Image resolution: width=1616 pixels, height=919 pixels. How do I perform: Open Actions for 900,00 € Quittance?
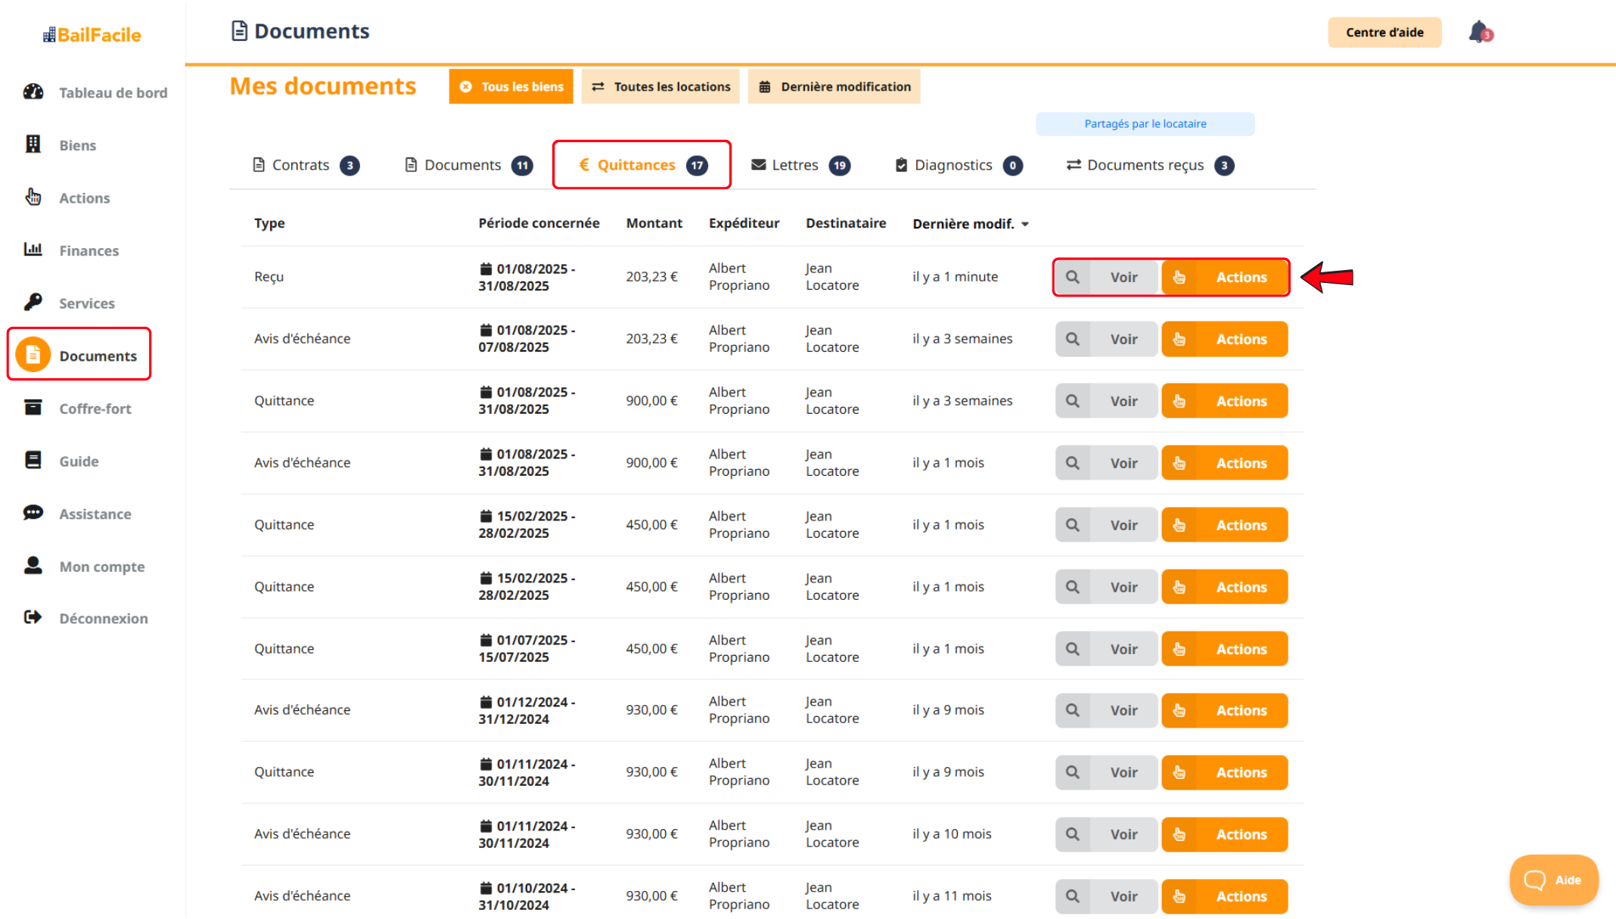[x=1224, y=401]
